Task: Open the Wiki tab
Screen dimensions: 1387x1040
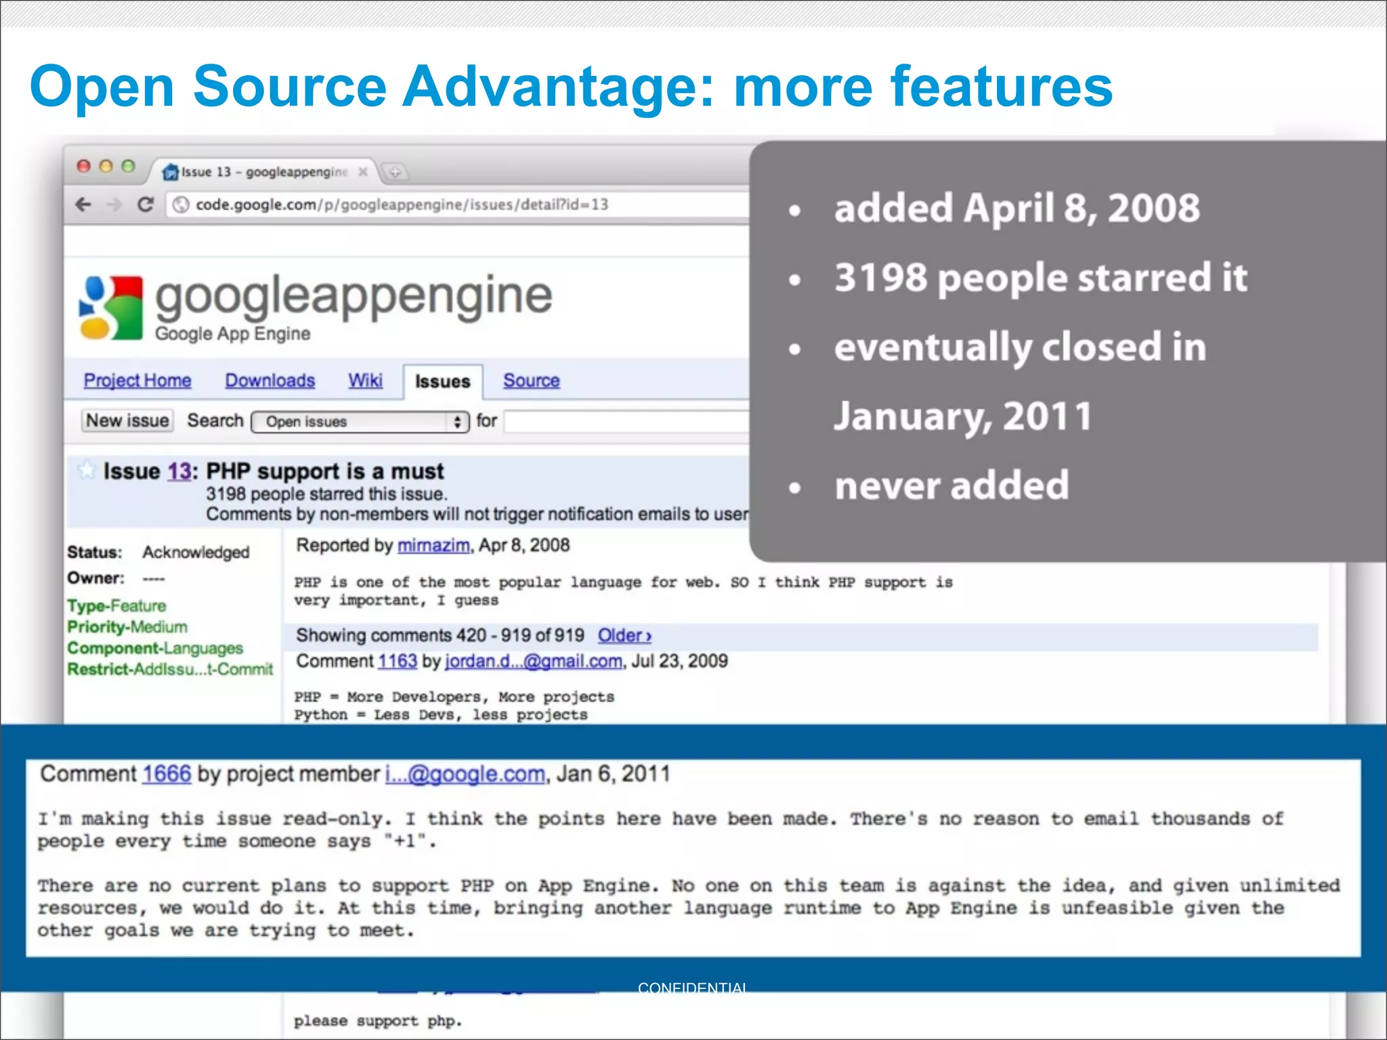Action: point(366,381)
